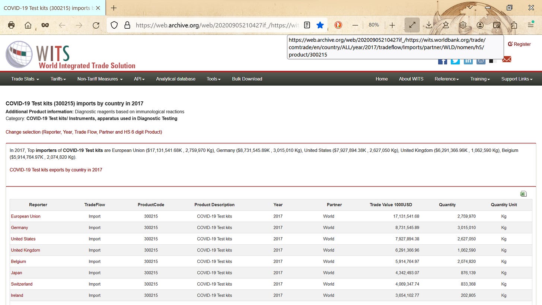Click the Register link
This screenshot has height=305, width=542.
pos(519,44)
